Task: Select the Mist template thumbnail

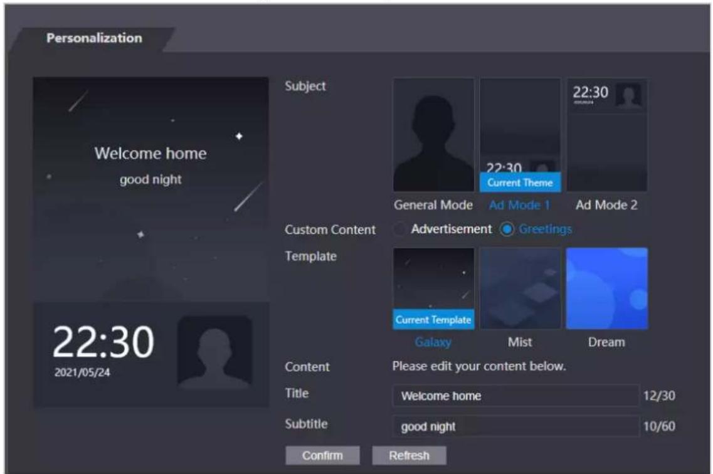Action: pos(520,288)
